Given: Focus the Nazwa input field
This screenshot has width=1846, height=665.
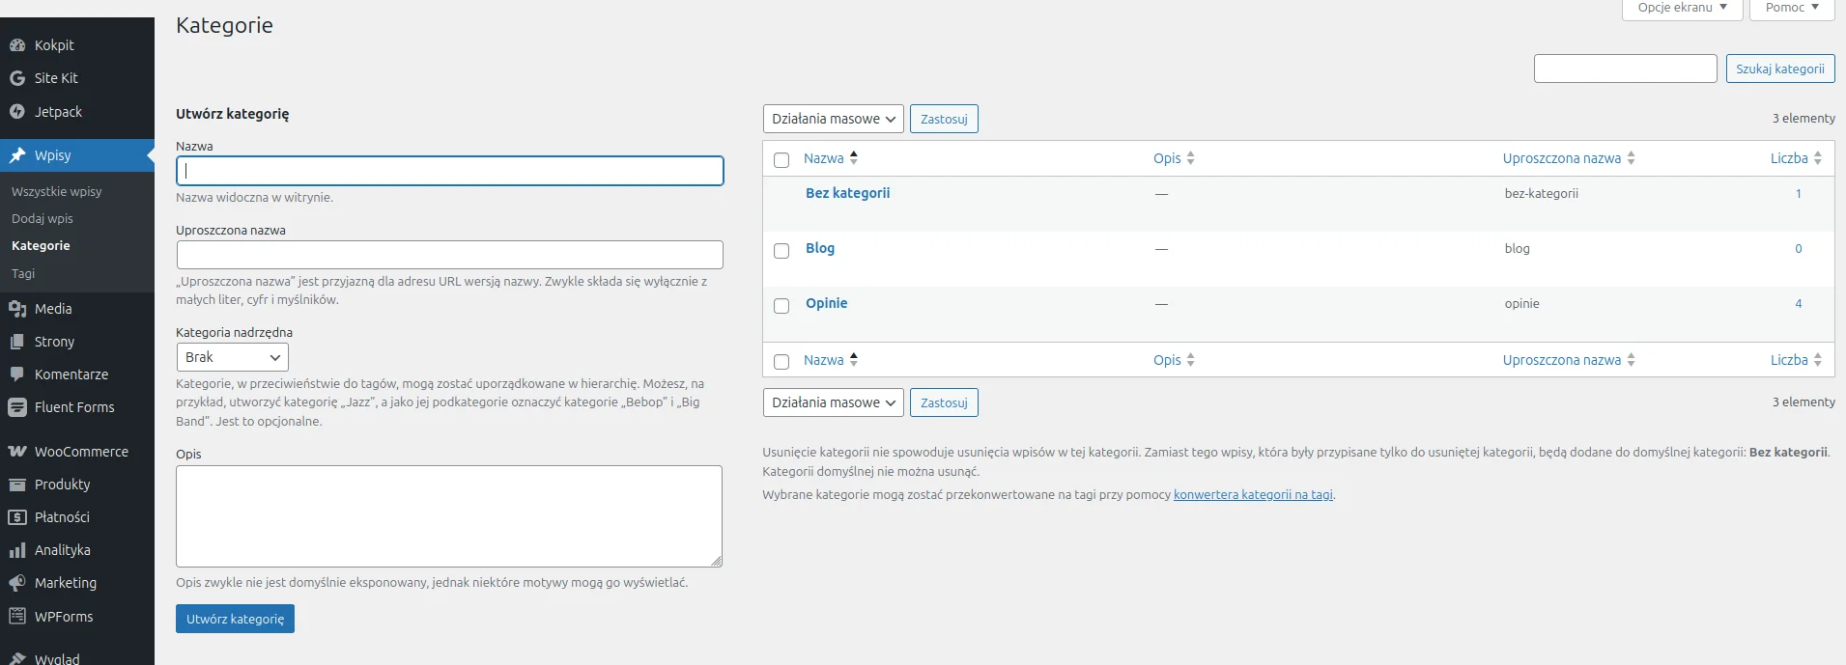Looking at the screenshot, I should [450, 171].
